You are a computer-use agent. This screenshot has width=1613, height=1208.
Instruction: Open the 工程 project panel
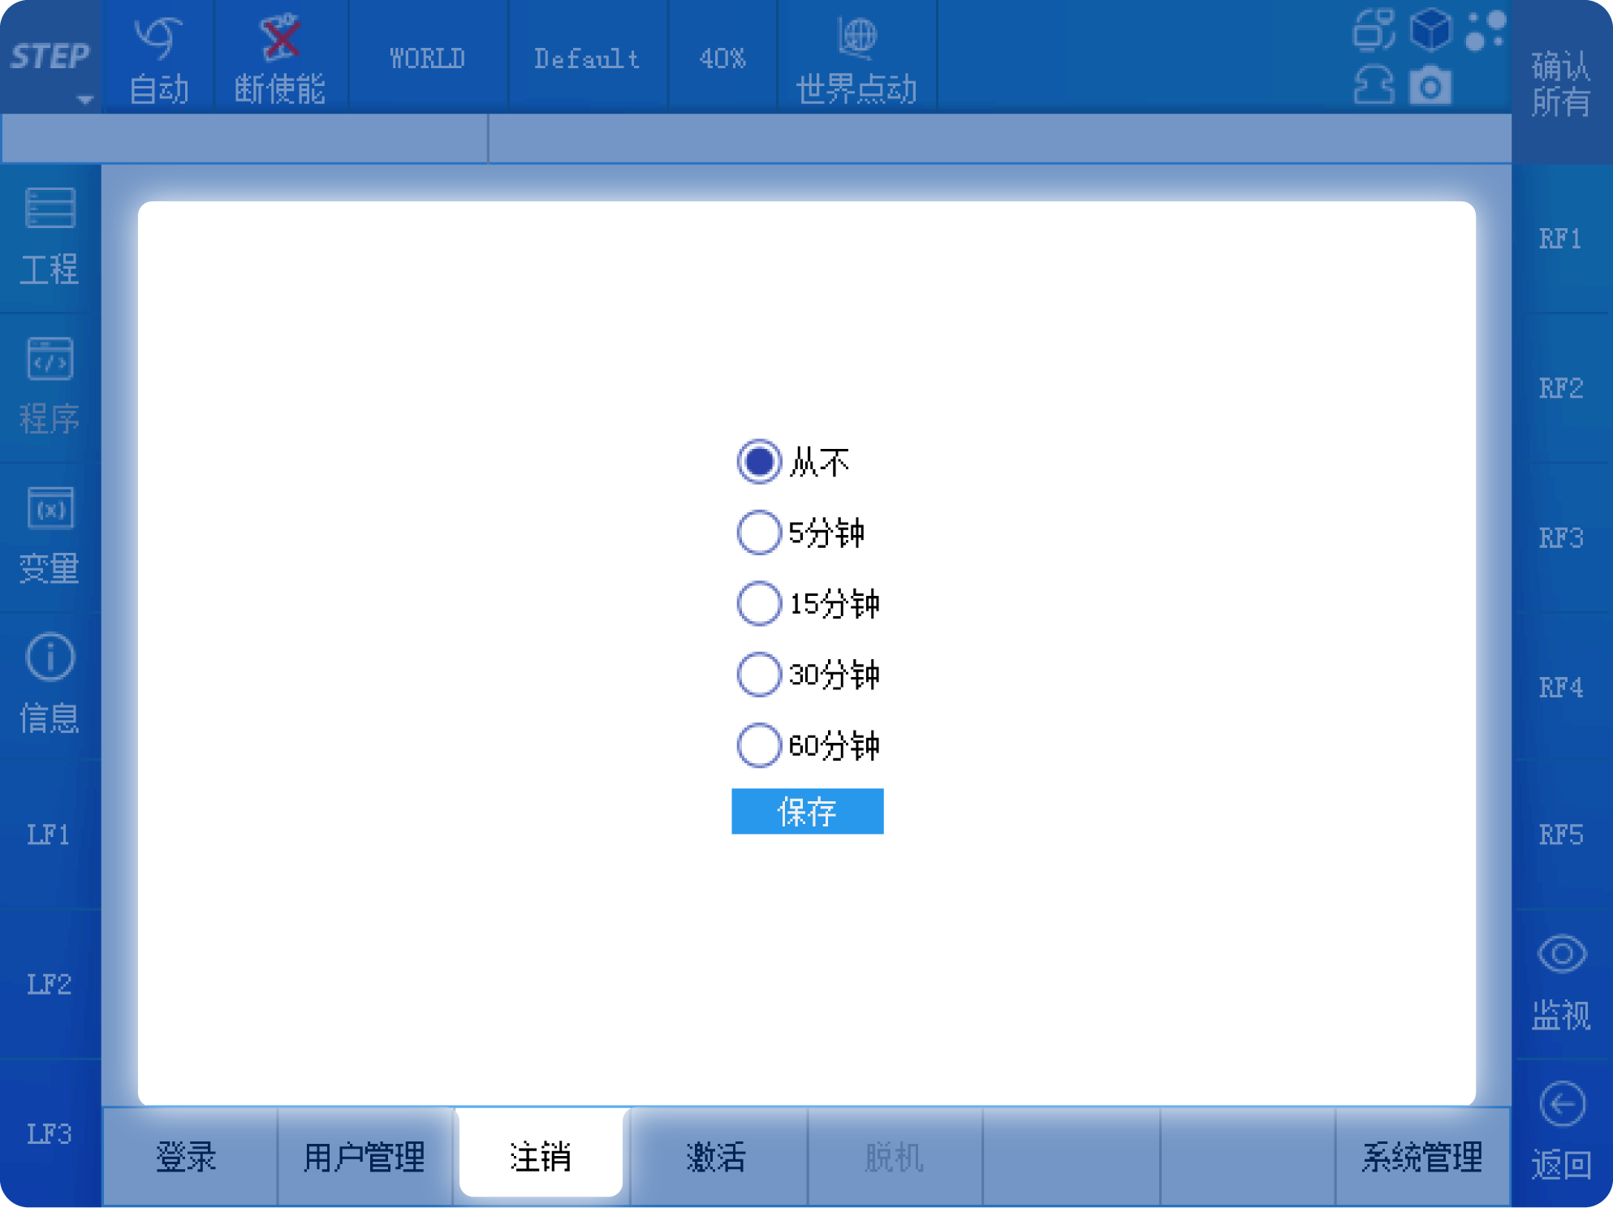tap(50, 238)
